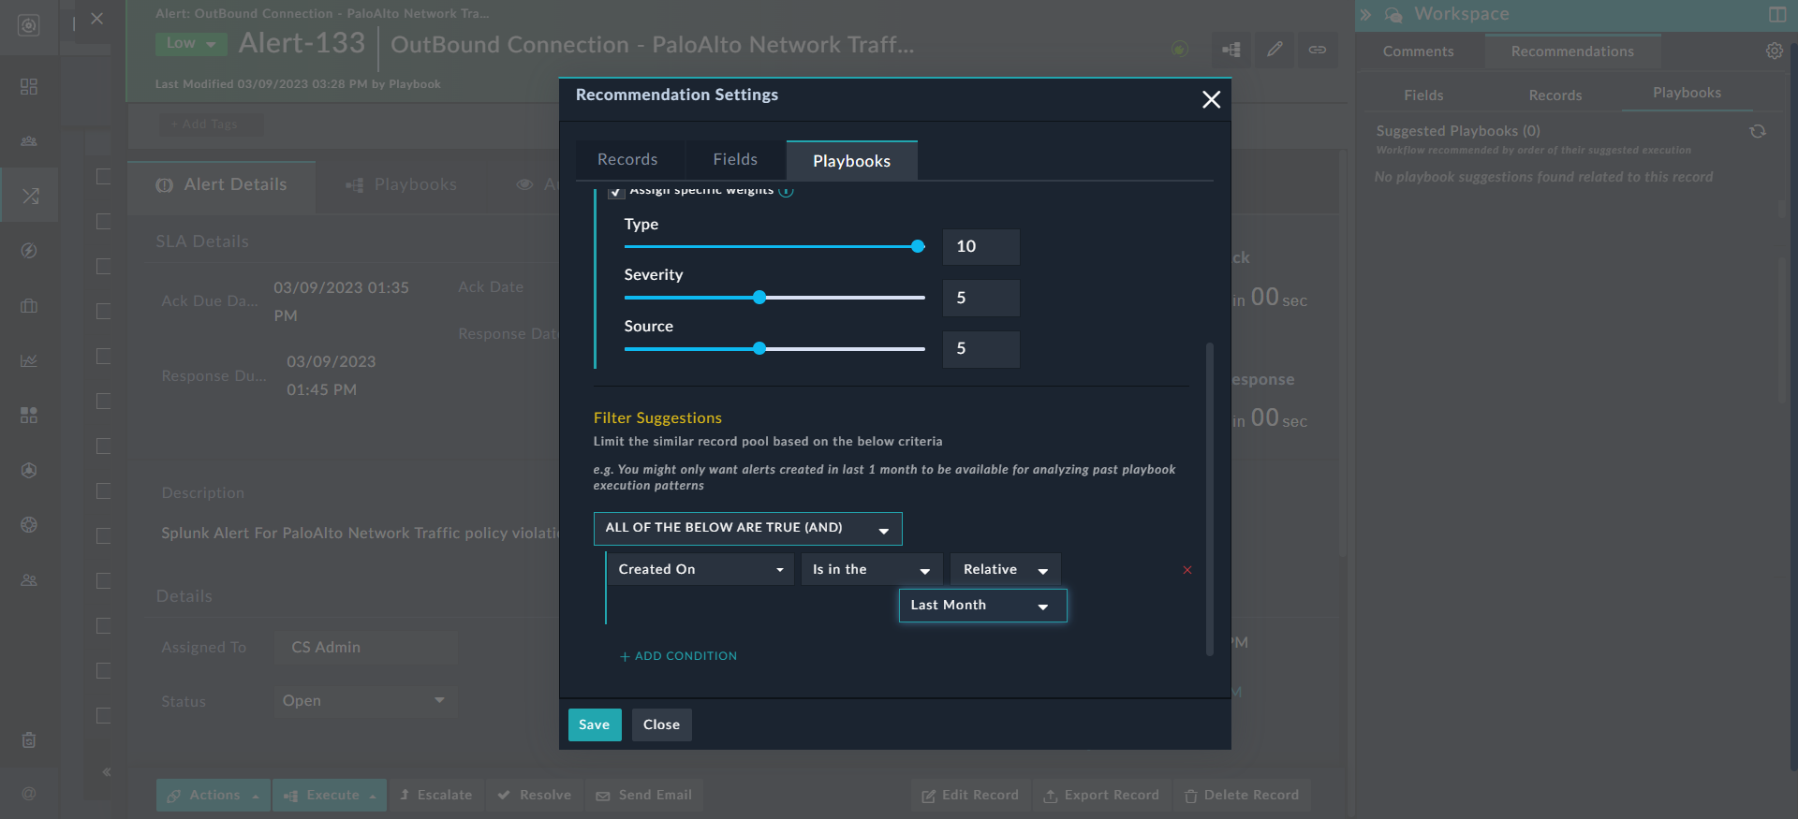
Task: Open the Relative date type dropdown
Action: coord(1005,569)
